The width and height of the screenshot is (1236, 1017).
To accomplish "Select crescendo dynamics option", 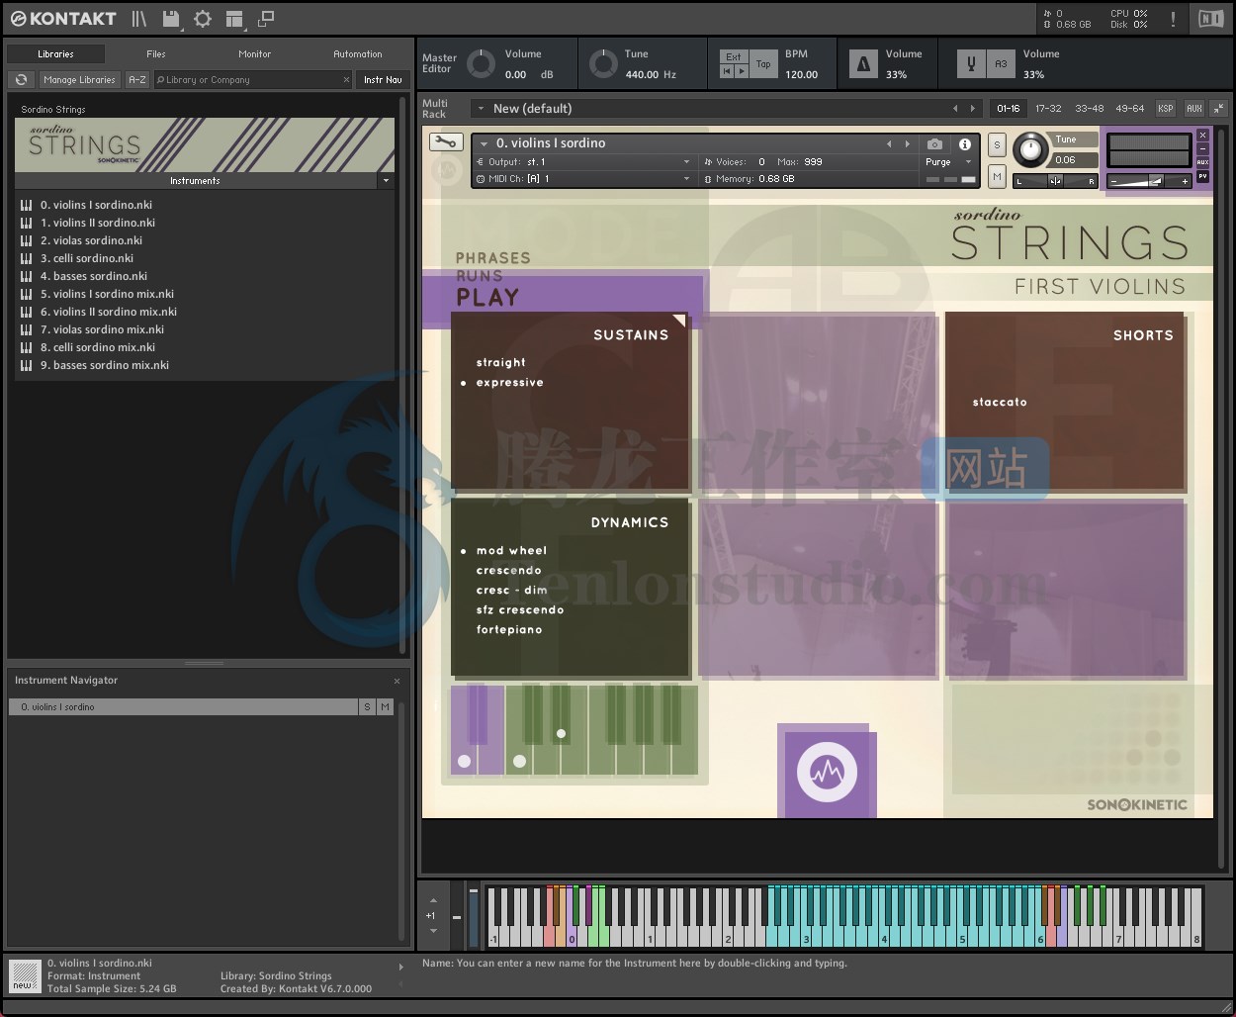I will [509, 571].
